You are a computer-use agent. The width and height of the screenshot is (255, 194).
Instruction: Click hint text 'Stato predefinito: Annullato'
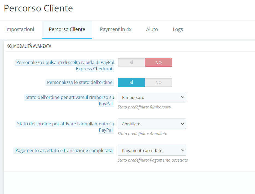coord(143,134)
